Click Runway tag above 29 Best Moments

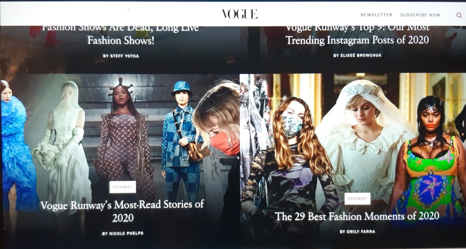(x=357, y=199)
